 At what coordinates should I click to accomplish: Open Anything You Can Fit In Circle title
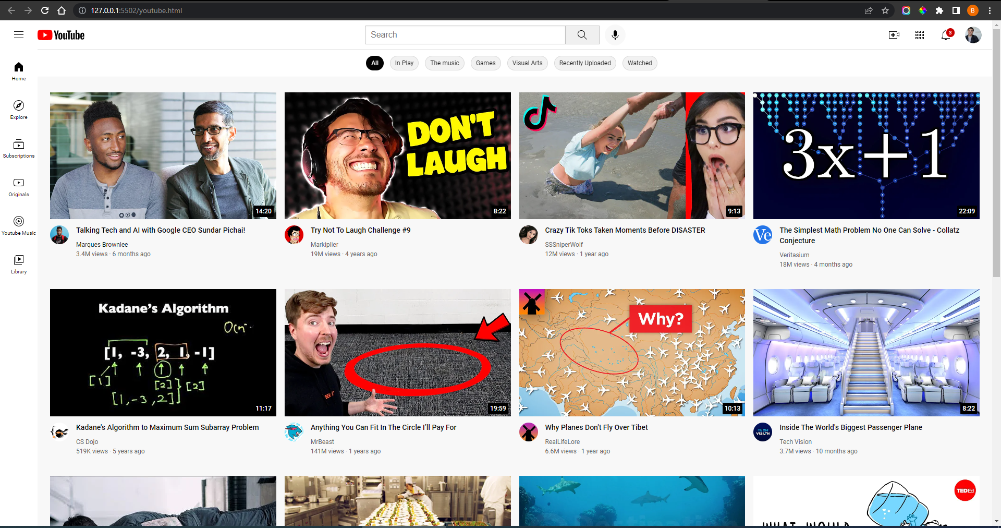(383, 427)
